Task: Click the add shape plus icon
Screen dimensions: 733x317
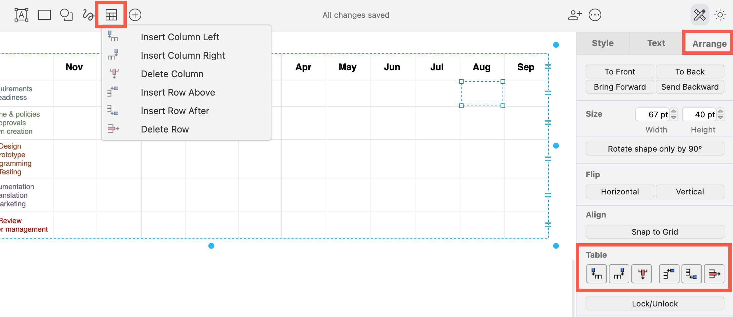Action: 135,14
